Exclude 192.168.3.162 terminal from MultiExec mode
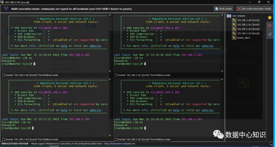The image size is (275, 147). [4, 139]
